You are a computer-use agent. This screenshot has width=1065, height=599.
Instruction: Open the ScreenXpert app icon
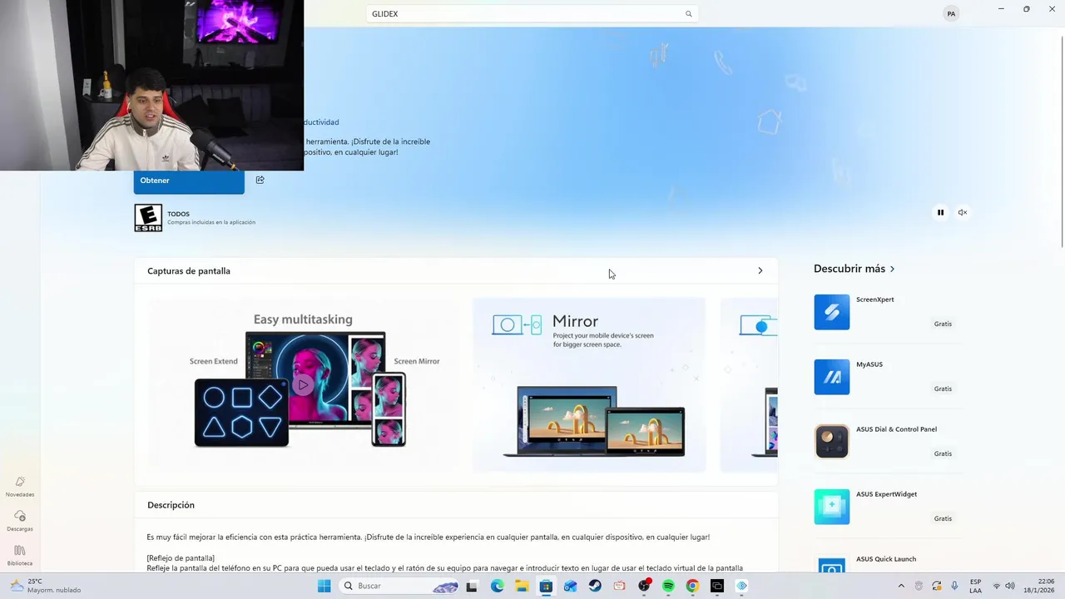pos(832,312)
